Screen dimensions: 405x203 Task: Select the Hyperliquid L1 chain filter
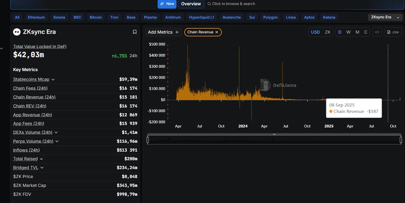click(202, 17)
